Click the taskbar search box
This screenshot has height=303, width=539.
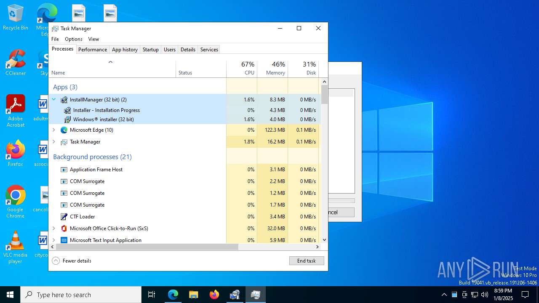81,295
